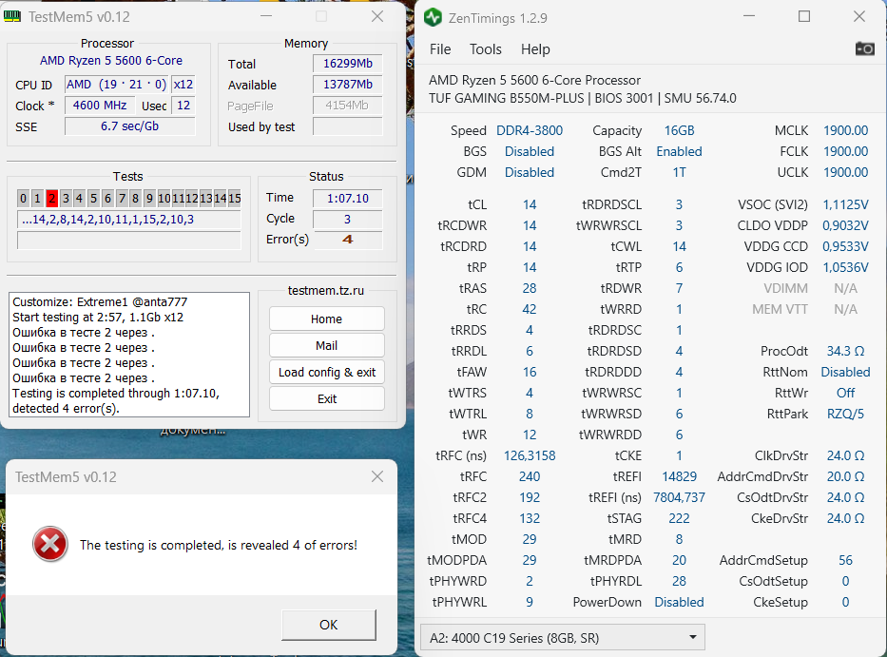This screenshot has width=887, height=657.
Task: Click the TUF GAMING B550M-PLUS BIOS line
Action: click(583, 99)
